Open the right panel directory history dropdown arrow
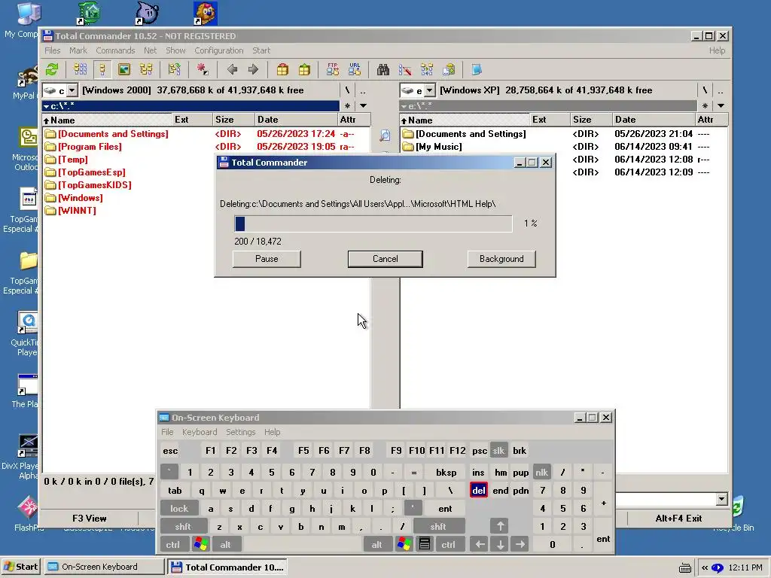This screenshot has height=578, width=771. (721, 105)
